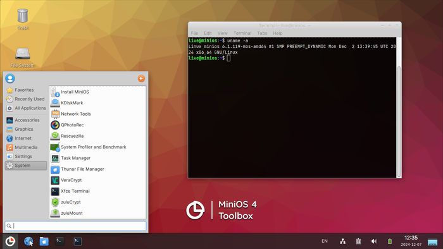443x249 pixels.
Task: Open System Profiler and Benchmark
Action: (97, 147)
